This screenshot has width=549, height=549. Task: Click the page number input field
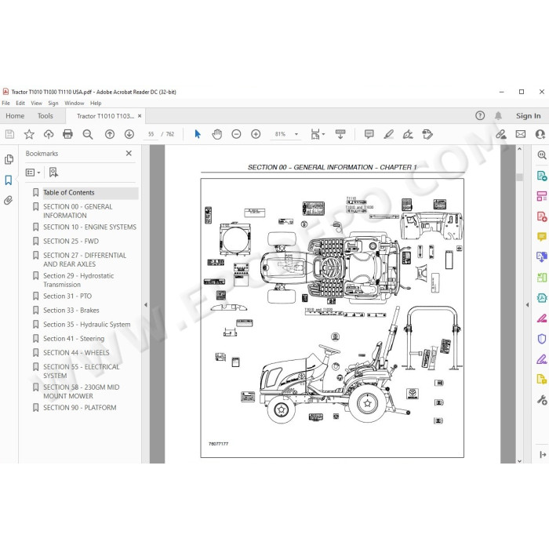pyautogui.click(x=151, y=134)
